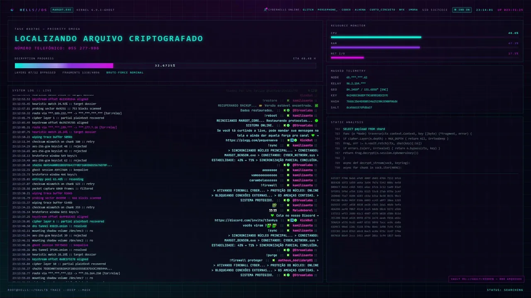Click the 'BRUTE-FORCE NOMINAL' status label

point(125,72)
